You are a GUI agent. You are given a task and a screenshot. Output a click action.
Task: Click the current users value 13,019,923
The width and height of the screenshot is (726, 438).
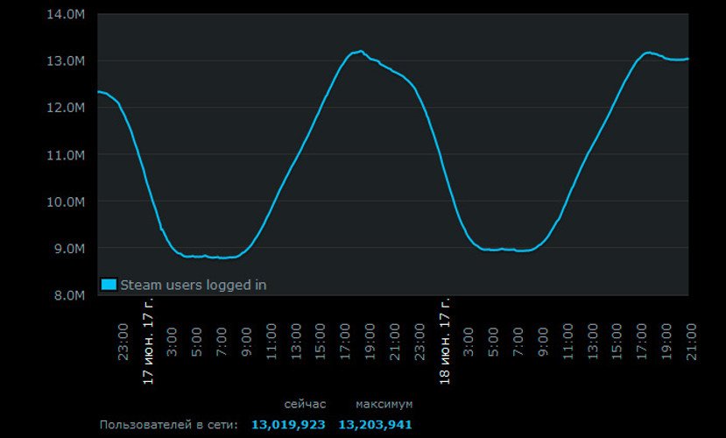click(x=288, y=425)
